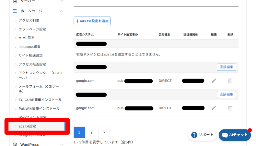Click the chevron beside EC-CUBE簡単インストール
Viewport: 256px width, 146px height.
coord(16,100)
